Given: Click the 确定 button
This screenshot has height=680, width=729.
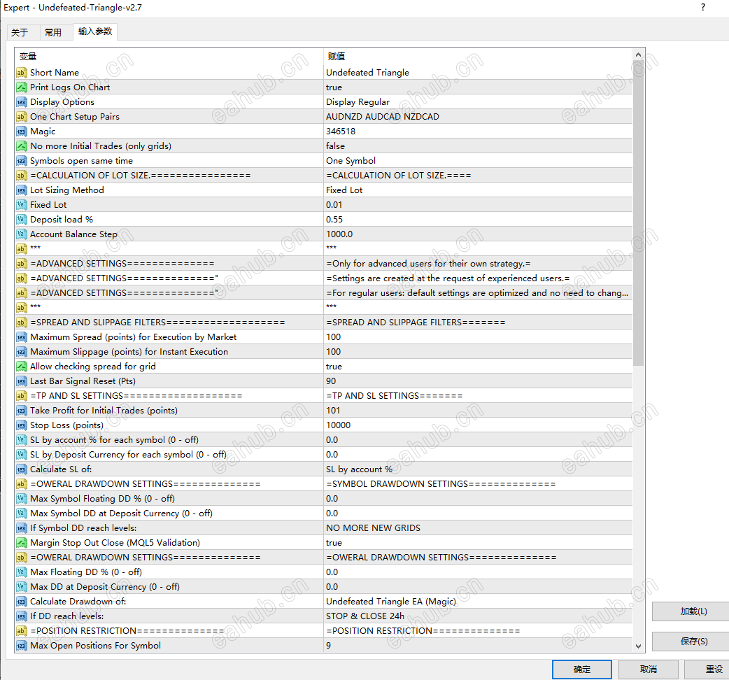Looking at the screenshot, I should tap(581, 670).
